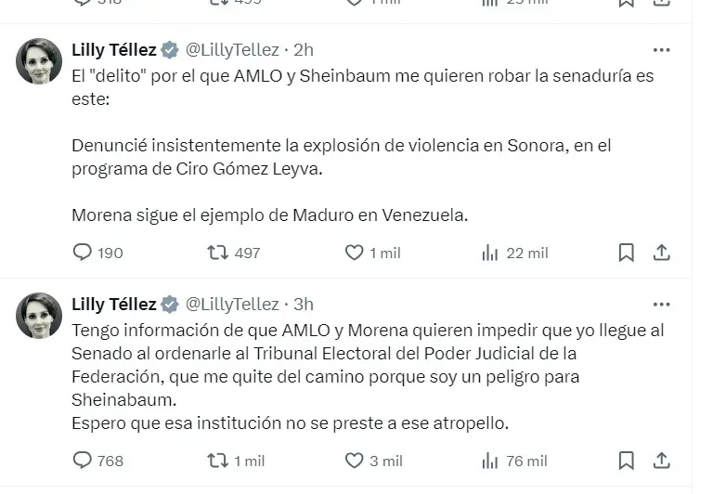Open @LillyTellez handle on the 2h tweet
The width and height of the screenshot is (713, 494).
point(232,49)
